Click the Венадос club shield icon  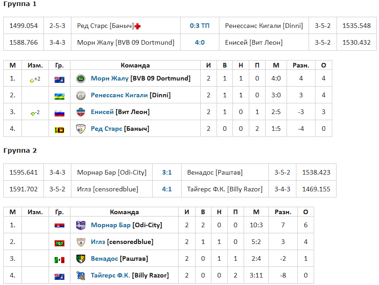coord(80,259)
